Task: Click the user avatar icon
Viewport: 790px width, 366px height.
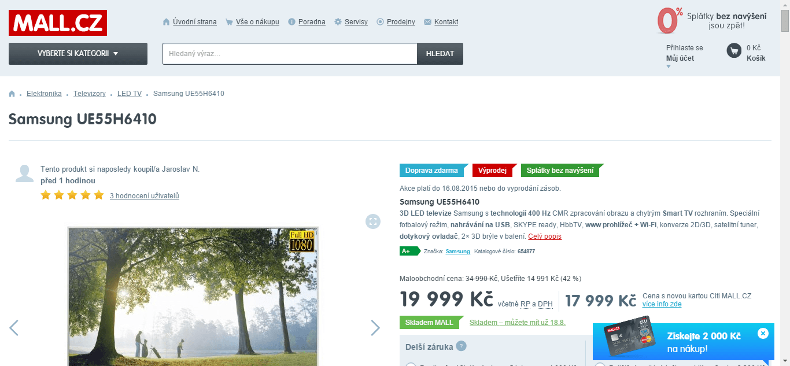Action: click(24, 173)
